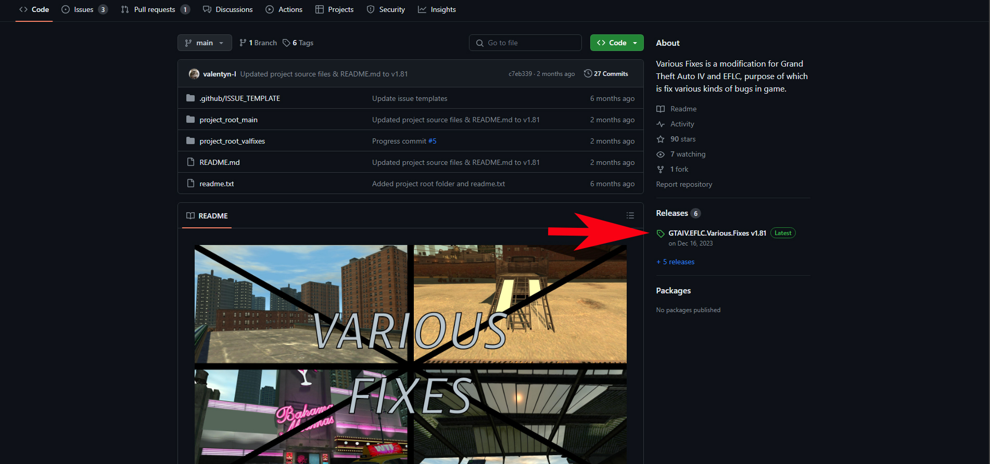Open the project_root_main folder
Image resolution: width=990 pixels, height=464 pixels.
[x=229, y=120]
